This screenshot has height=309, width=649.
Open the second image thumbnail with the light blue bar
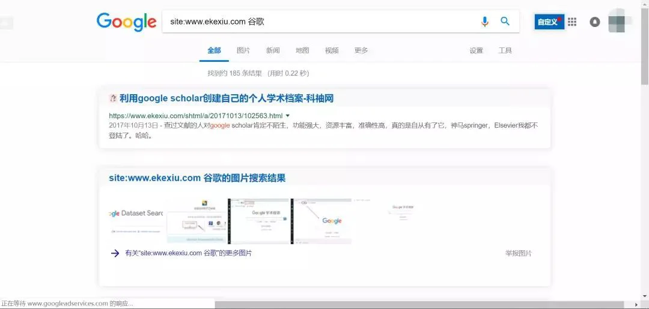197,221
